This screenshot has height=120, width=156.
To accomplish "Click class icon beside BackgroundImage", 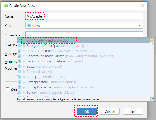I will [19, 51].
